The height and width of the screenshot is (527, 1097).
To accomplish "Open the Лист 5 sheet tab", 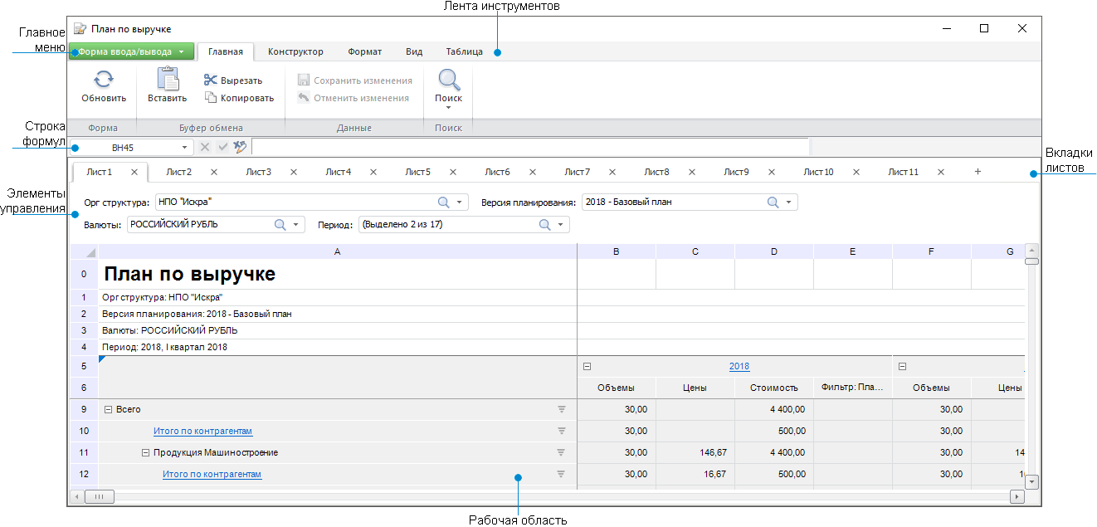I will [x=417, y=171].
